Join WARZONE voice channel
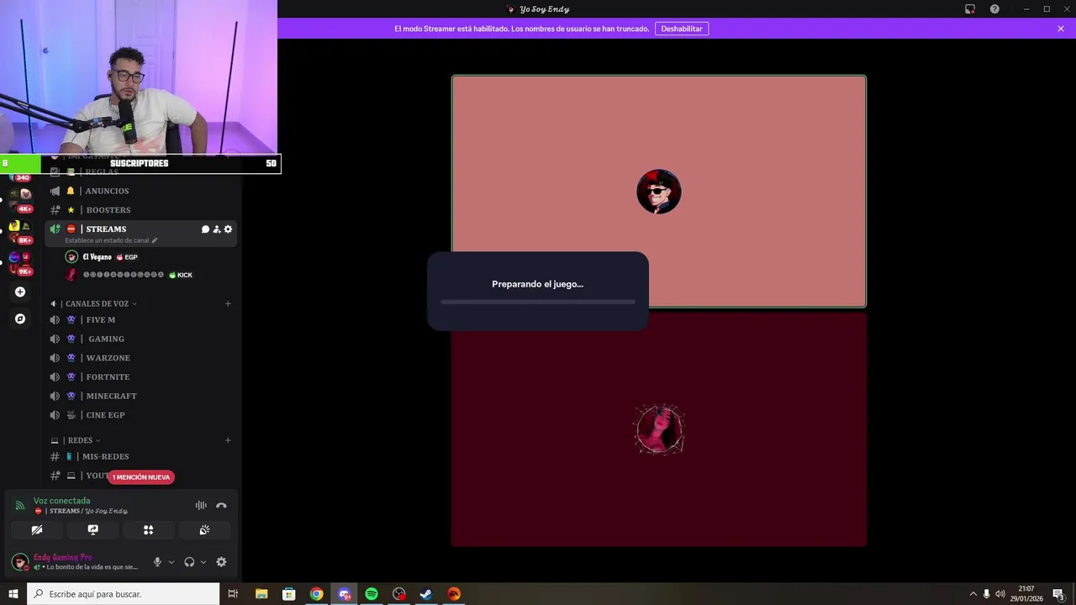 141,358
